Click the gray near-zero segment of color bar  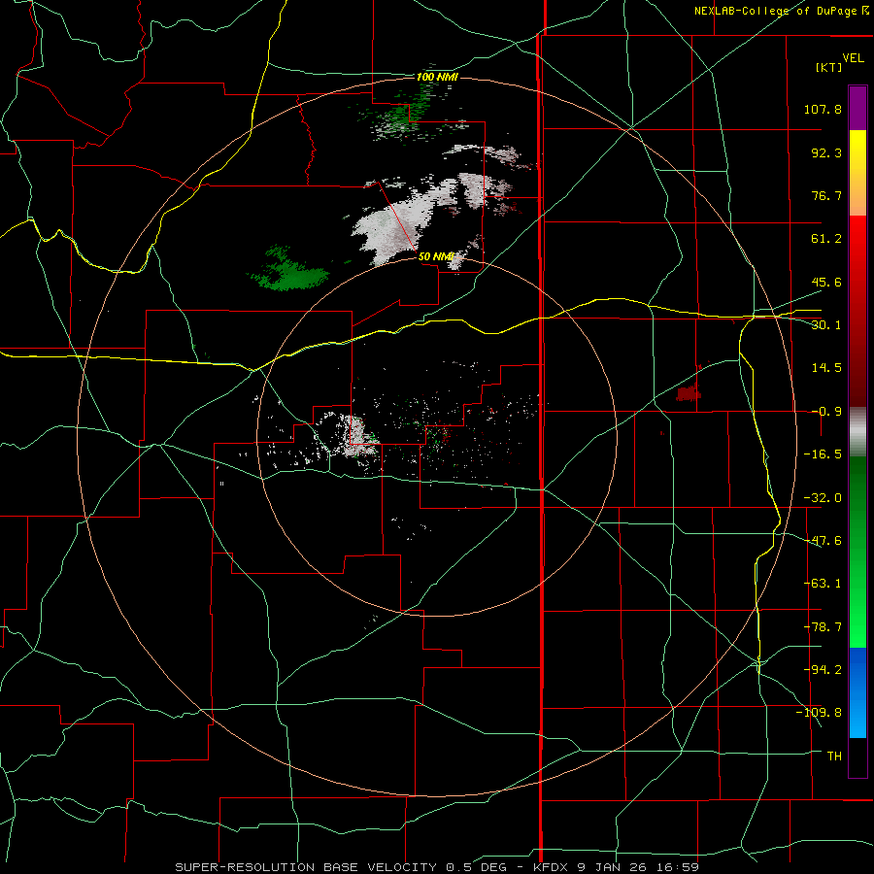[x=857, y=432]
